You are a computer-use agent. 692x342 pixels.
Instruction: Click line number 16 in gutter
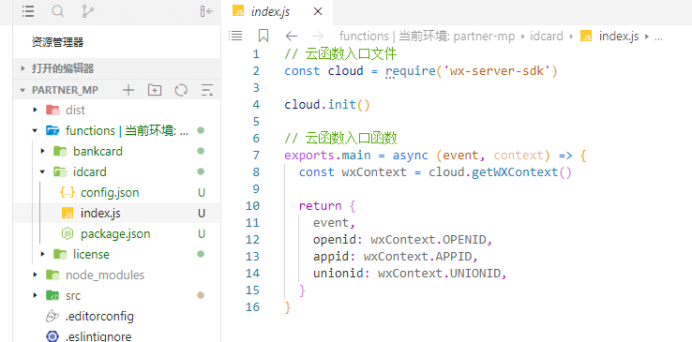[253, 306]
